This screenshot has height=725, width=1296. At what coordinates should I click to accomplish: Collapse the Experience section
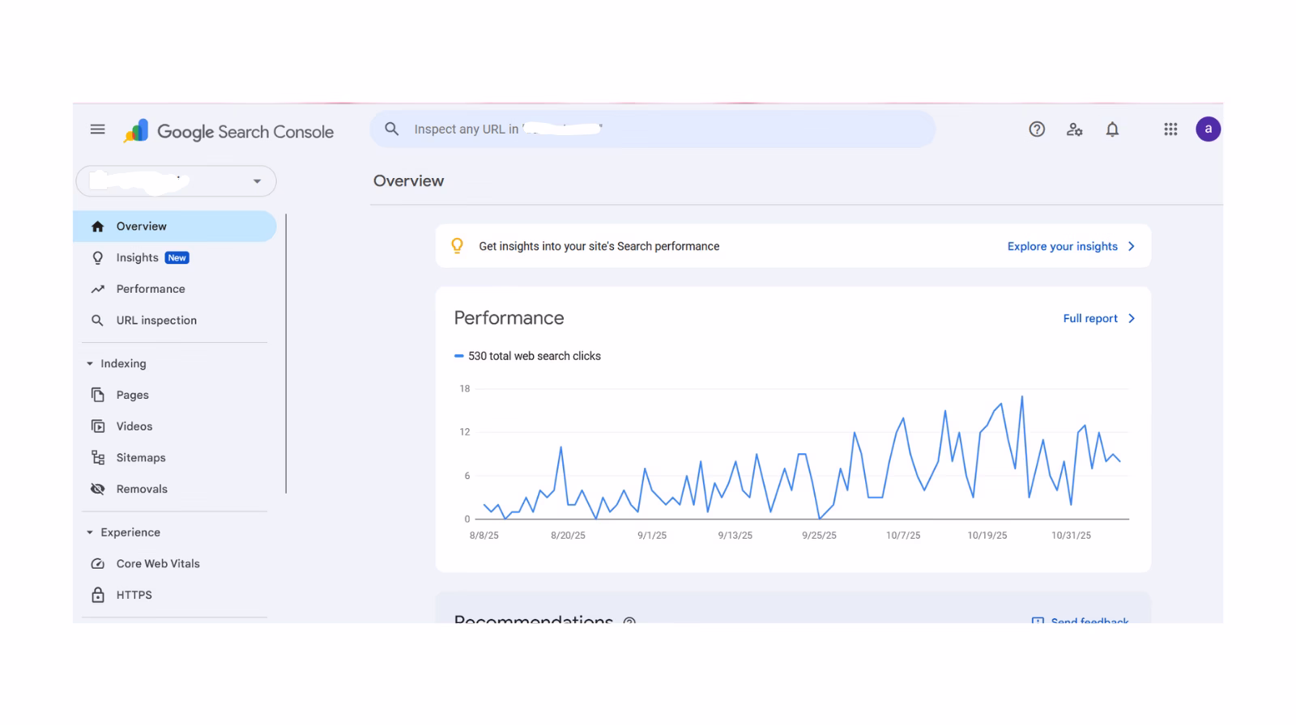tap(90, 532)
